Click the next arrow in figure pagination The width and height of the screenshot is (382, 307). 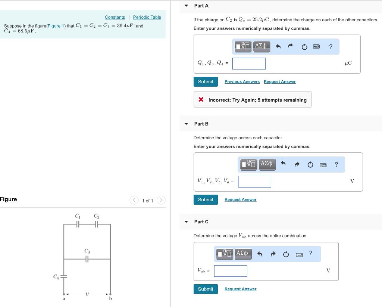[x=161, y=200]
